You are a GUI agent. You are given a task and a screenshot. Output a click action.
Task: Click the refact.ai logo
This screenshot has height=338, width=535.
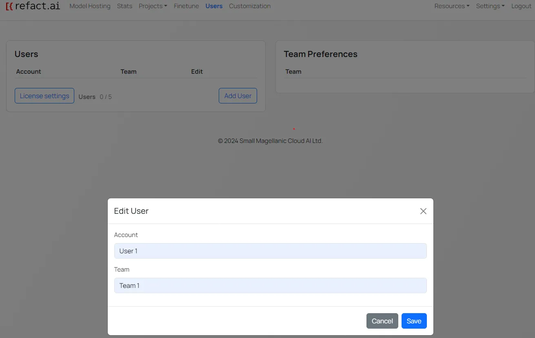pos(33,6)
